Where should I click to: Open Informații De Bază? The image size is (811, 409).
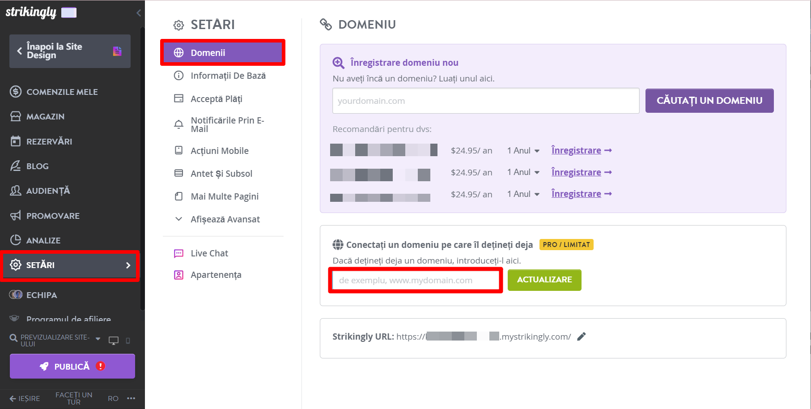click(228, 76)
